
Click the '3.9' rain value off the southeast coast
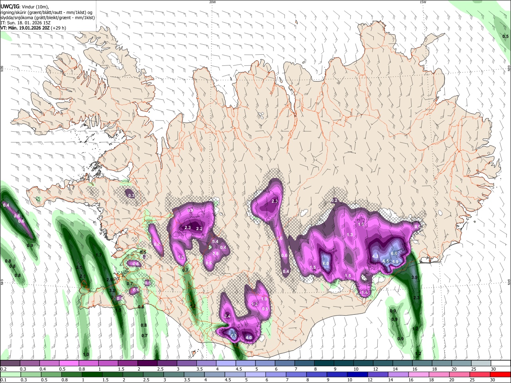(414, 277)
